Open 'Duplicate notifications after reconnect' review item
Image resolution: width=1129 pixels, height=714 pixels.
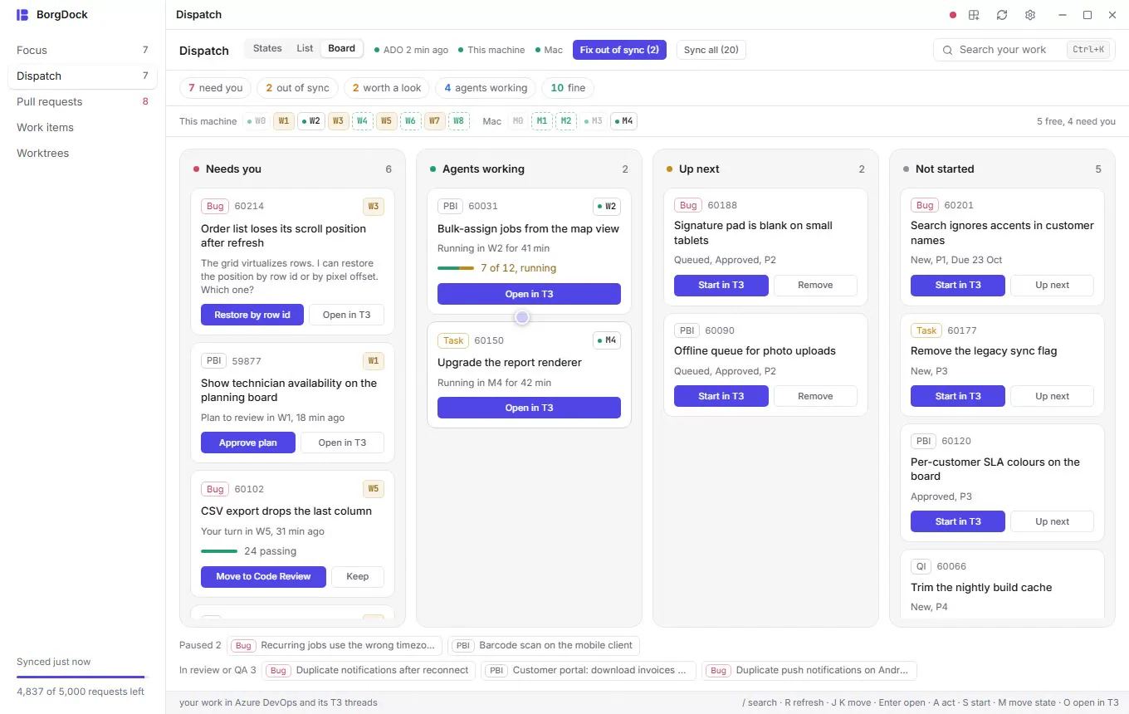tap(369, 670)
